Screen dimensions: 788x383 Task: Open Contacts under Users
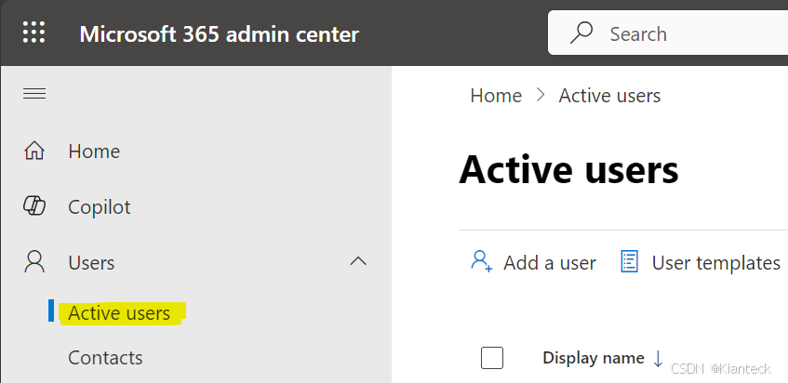(105, 357)
